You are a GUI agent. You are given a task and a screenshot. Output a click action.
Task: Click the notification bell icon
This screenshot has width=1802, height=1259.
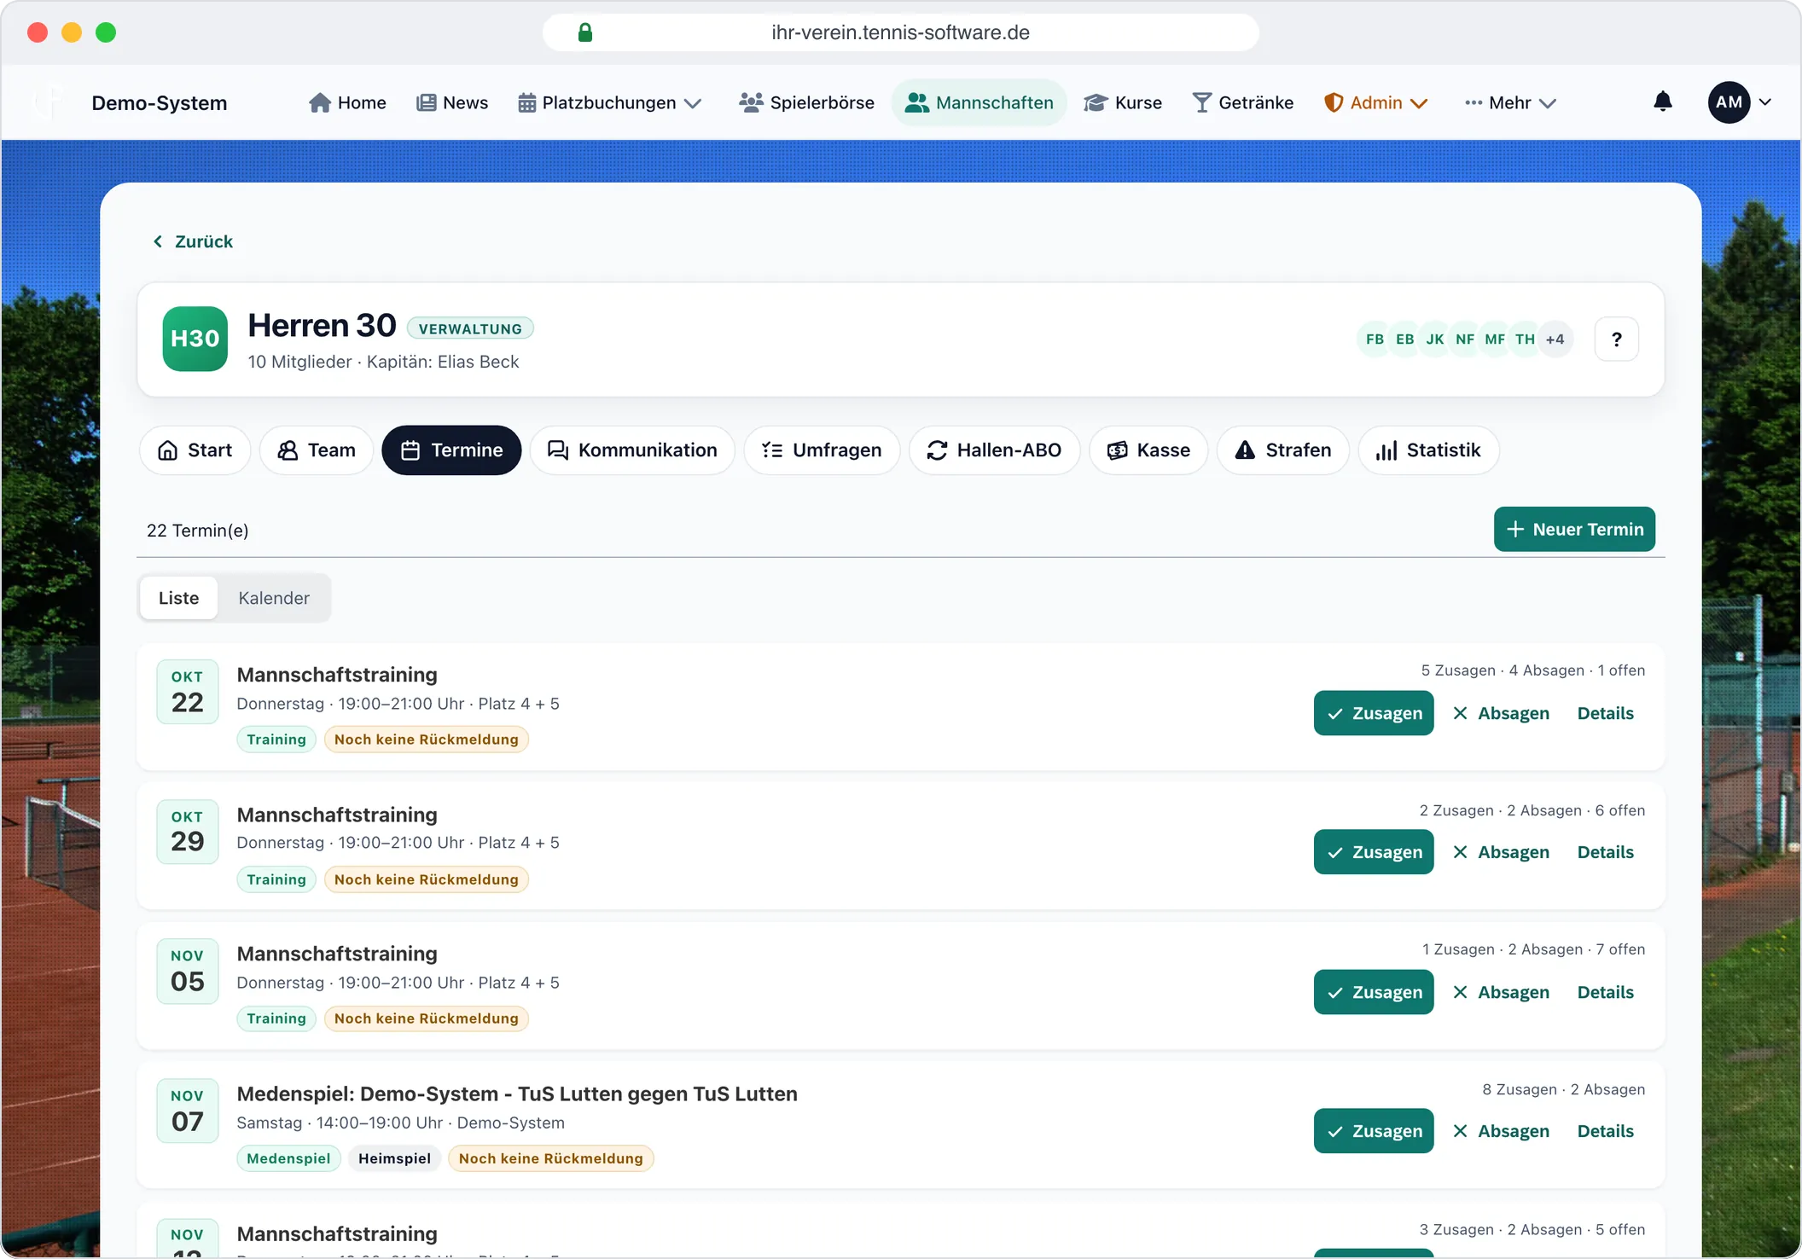(x=1662, y=102)
